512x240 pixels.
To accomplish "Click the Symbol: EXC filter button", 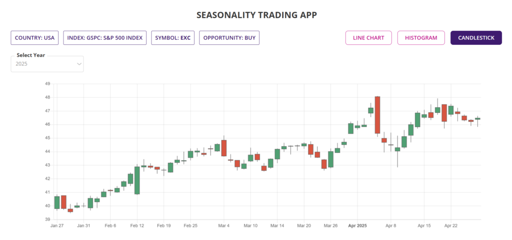I will tap(172, 38).
